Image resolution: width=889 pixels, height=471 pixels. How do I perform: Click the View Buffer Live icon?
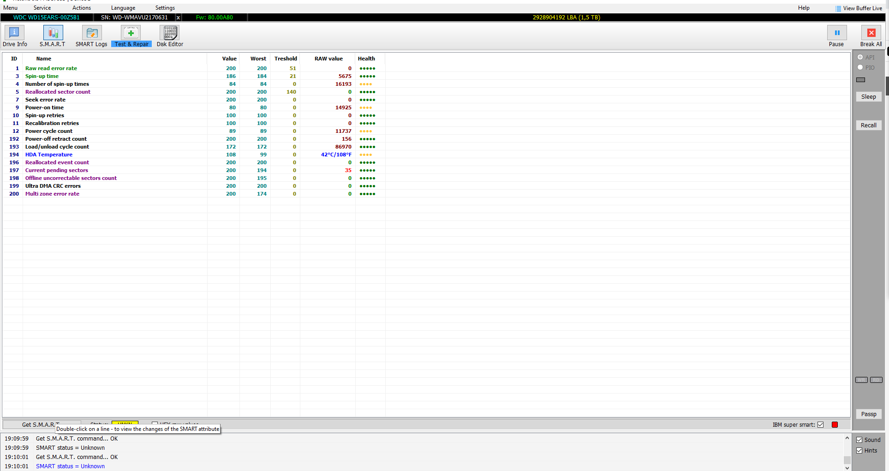coord(838,8)
